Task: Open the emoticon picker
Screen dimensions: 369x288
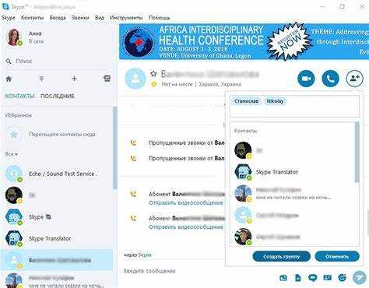Action: tap(343, 278)
